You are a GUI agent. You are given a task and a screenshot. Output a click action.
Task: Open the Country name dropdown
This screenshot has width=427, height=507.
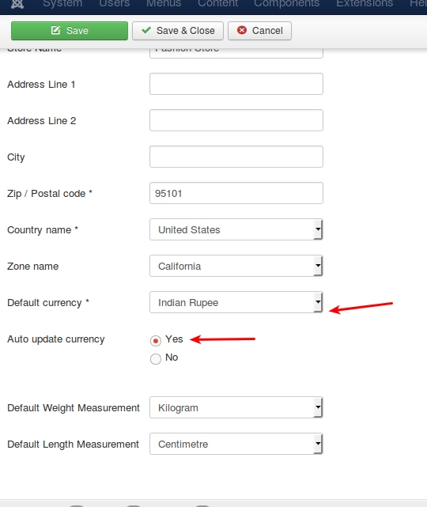[x=236, y=229]
